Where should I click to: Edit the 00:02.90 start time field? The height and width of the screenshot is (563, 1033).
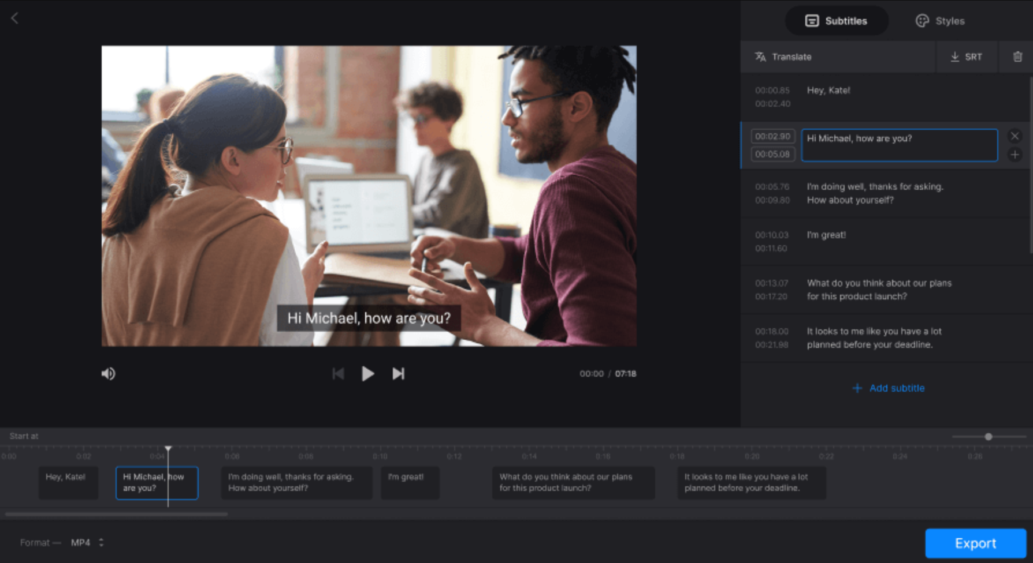coord(772,137)
